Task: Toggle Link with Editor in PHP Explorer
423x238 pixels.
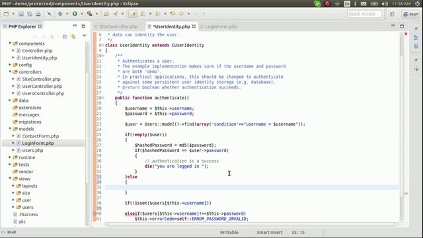Action: point(73,36)
